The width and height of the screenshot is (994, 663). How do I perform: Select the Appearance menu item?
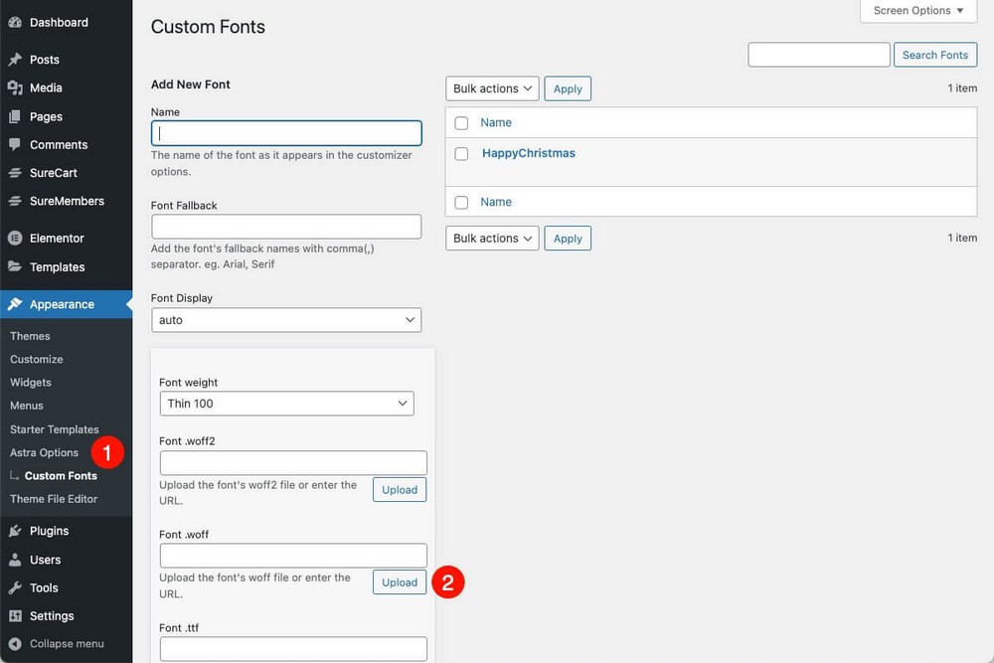[62, 304]
